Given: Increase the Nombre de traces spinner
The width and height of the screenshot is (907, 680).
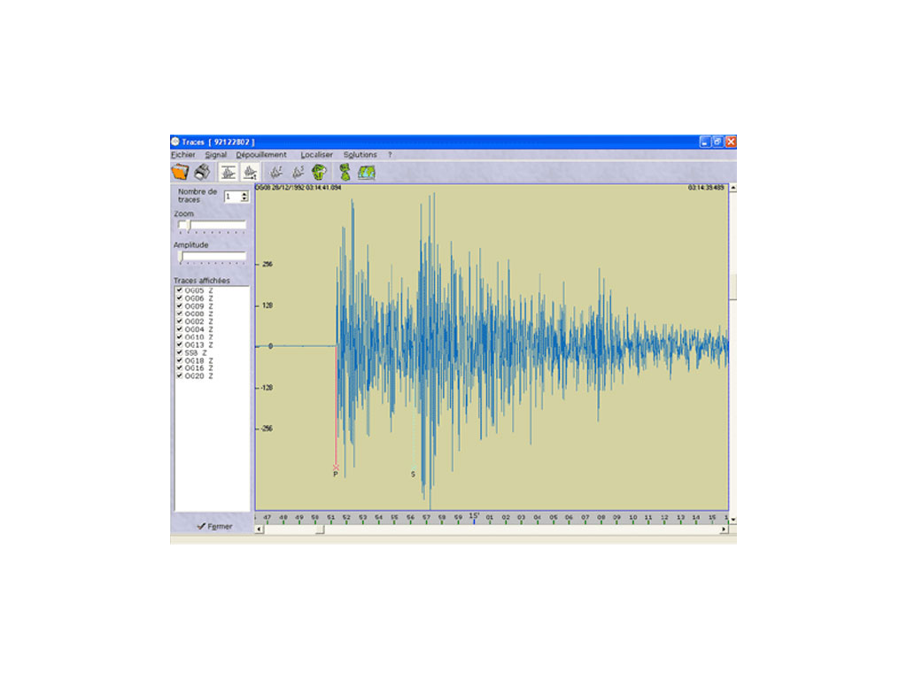Looking at the screenshot, I should coord(244,194).
